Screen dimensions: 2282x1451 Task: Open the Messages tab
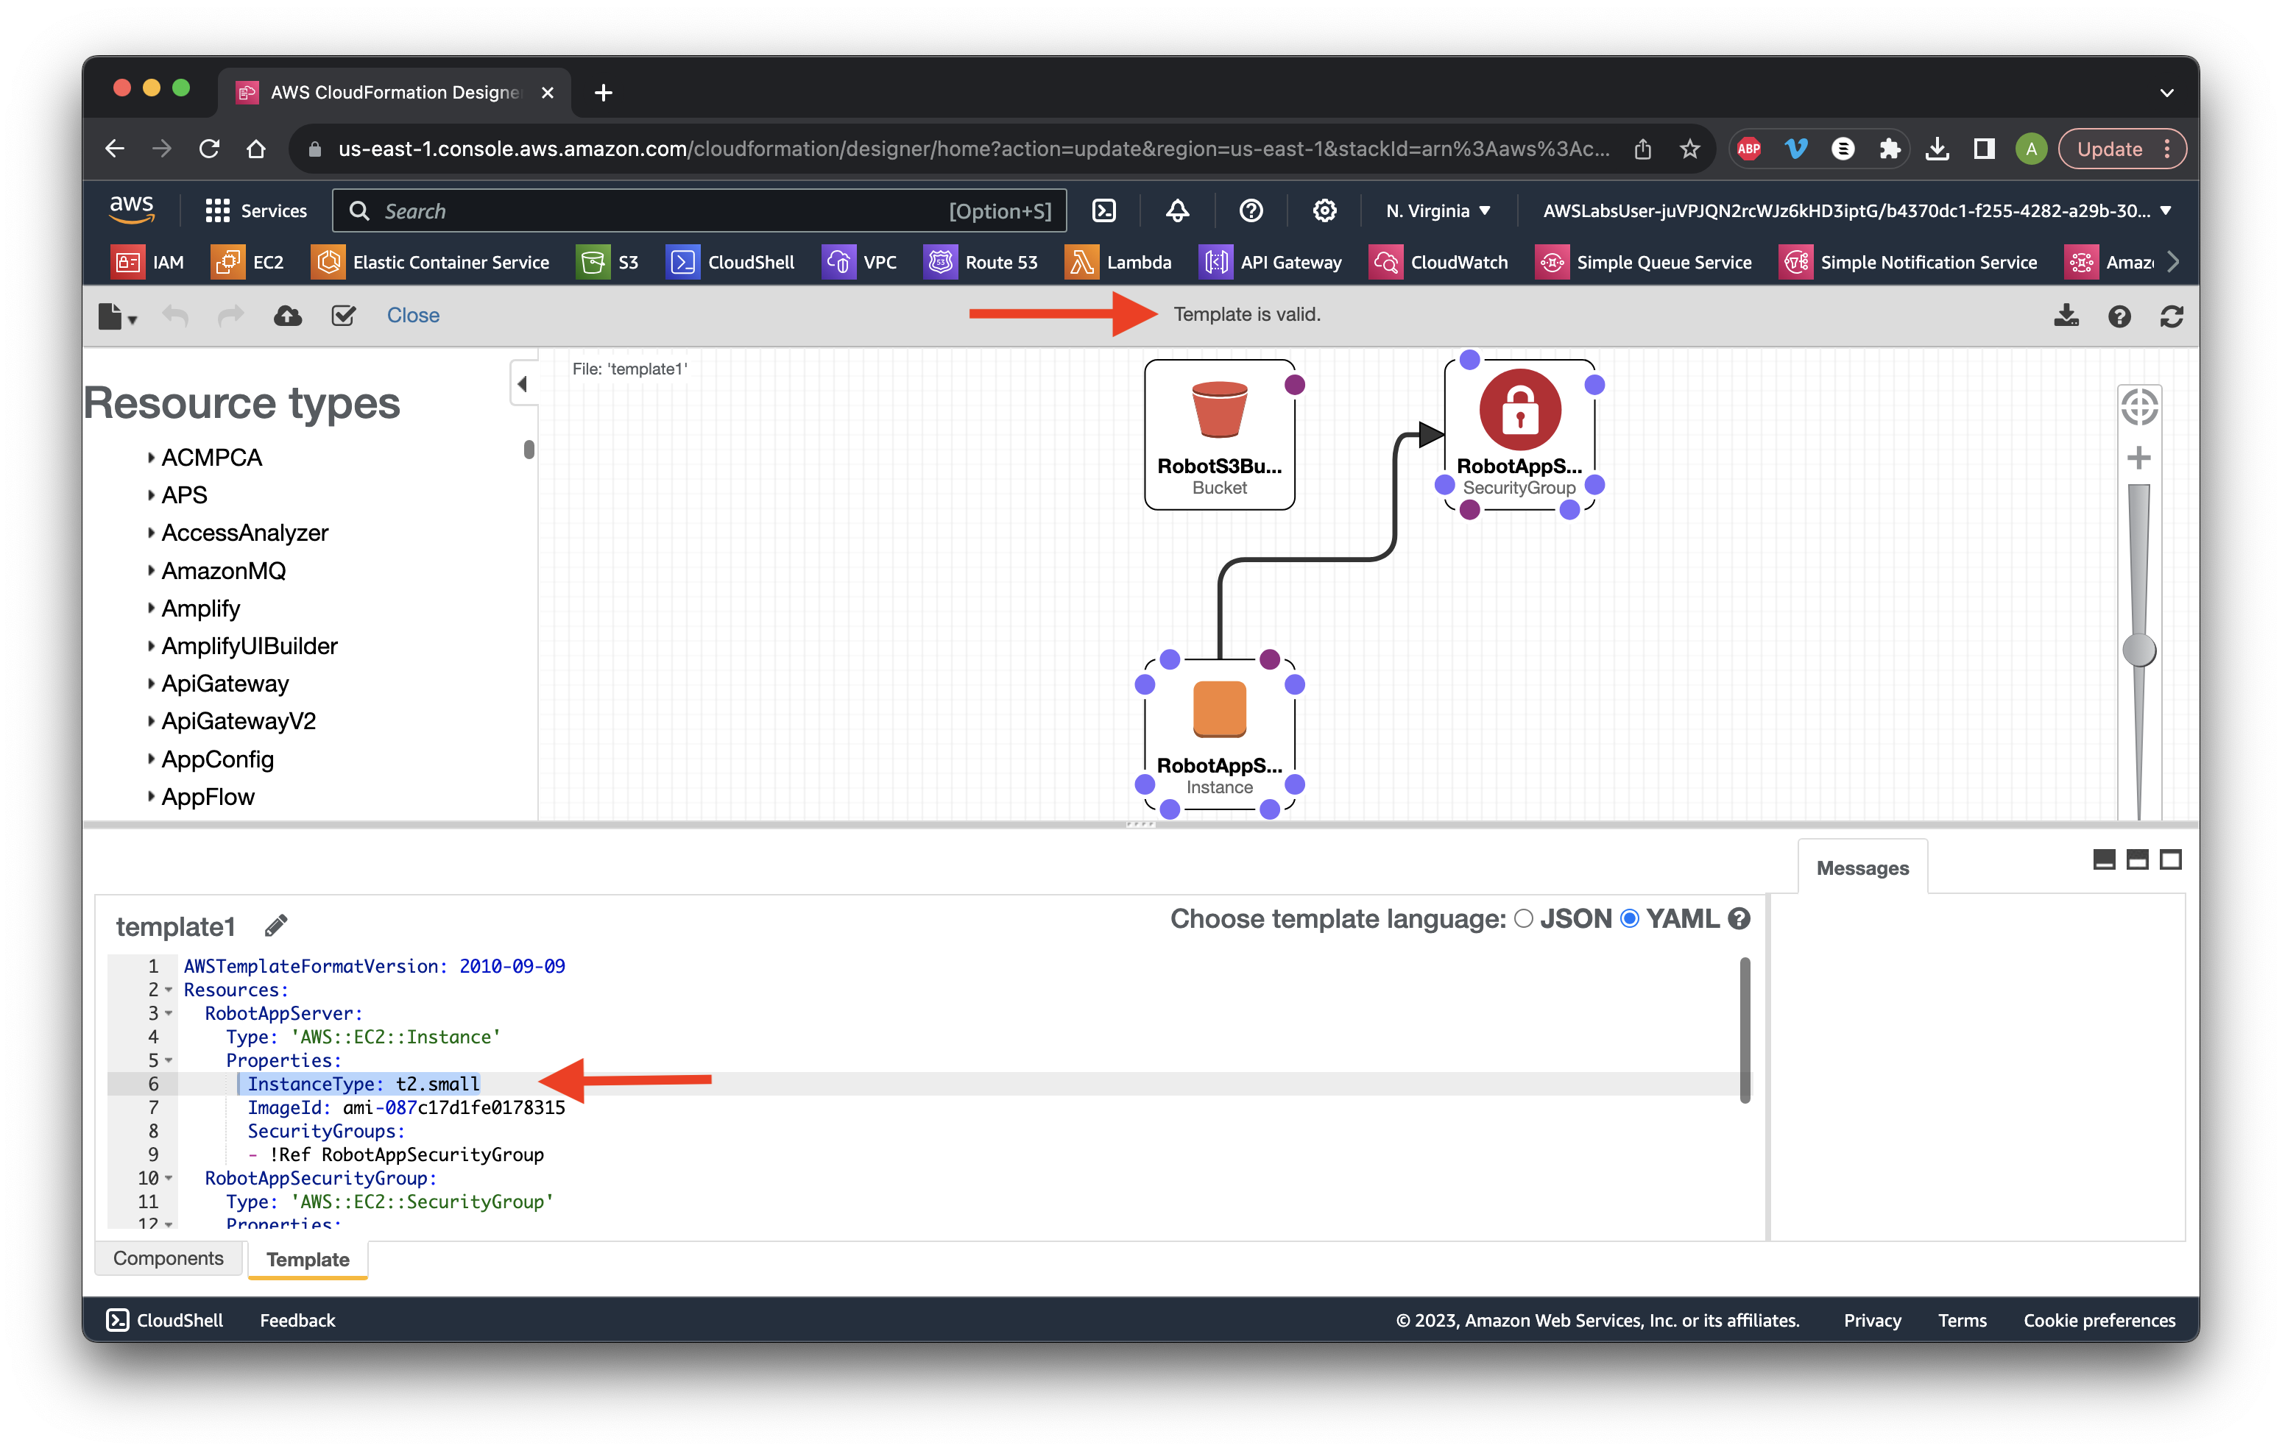(x=1862, y=868)
